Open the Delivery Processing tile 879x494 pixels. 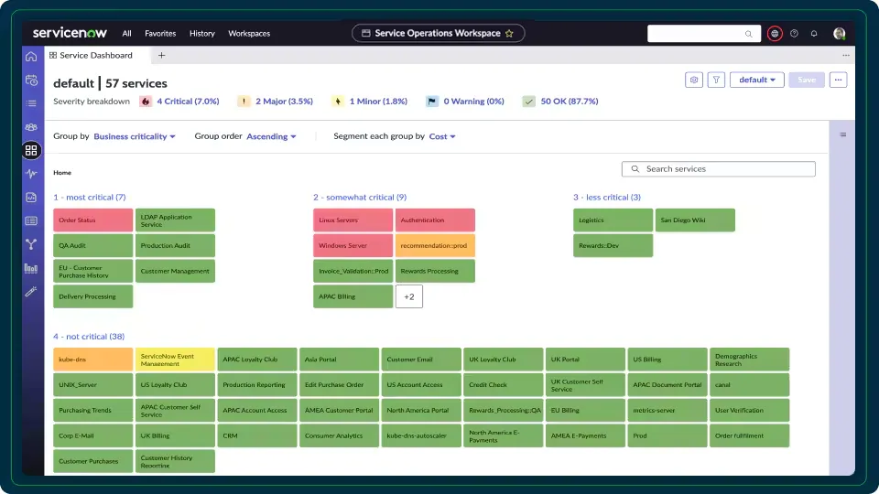point(93,296)
